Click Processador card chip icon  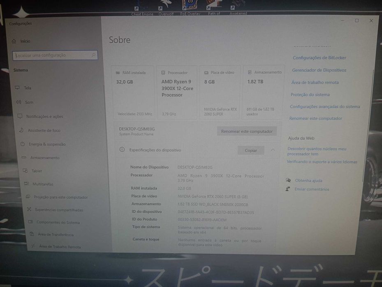click(163, 73)
